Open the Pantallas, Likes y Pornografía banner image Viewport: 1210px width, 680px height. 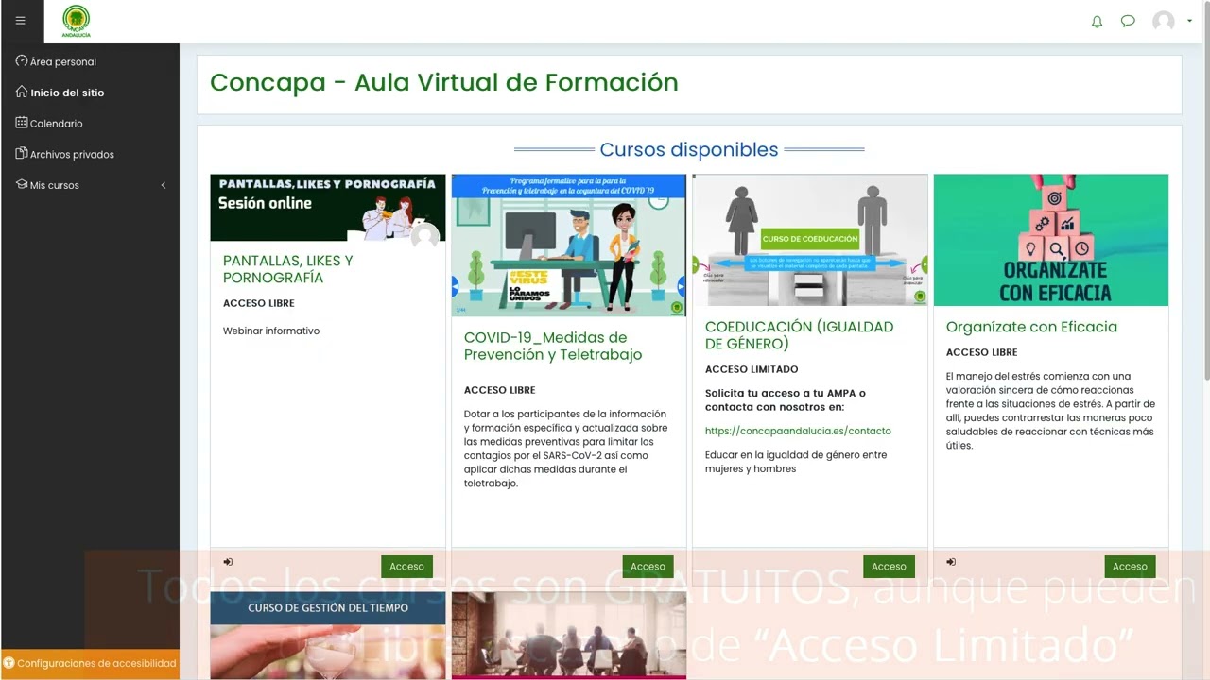tap(327, 208)
